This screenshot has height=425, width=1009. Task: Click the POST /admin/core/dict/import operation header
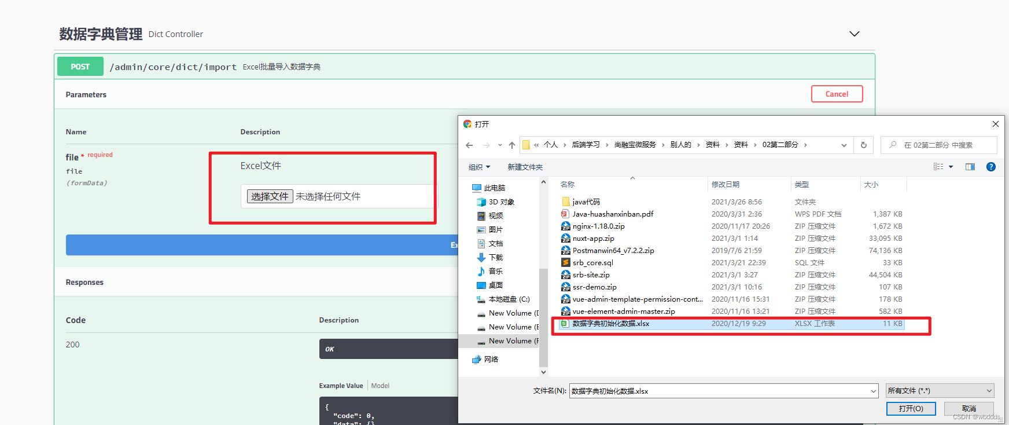464,67
